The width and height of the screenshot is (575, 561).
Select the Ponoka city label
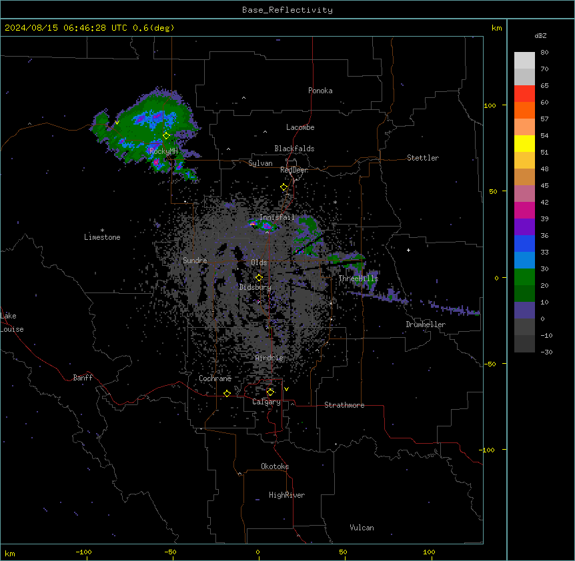point(320,91)
